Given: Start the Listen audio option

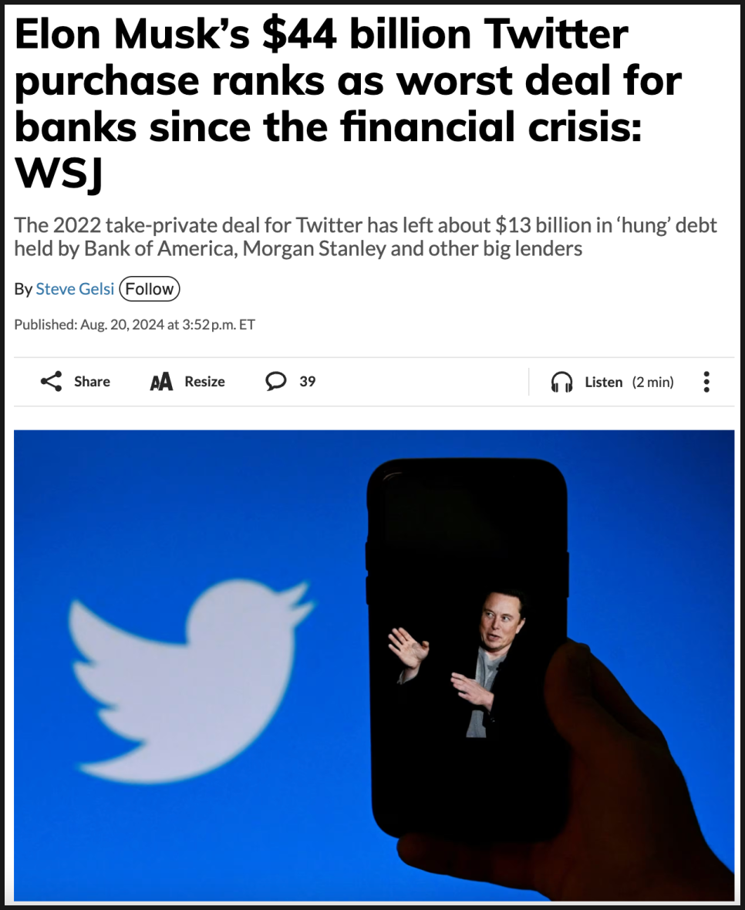Looking at the screenshot, I should point(603,382).
